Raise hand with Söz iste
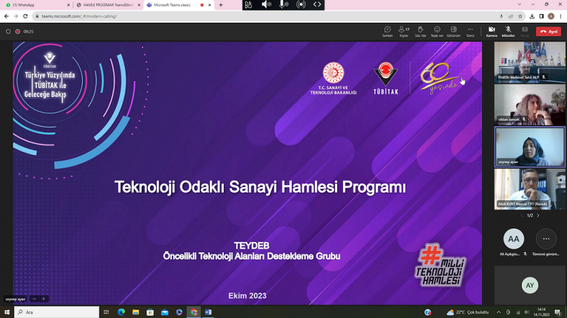 [420, 31]
